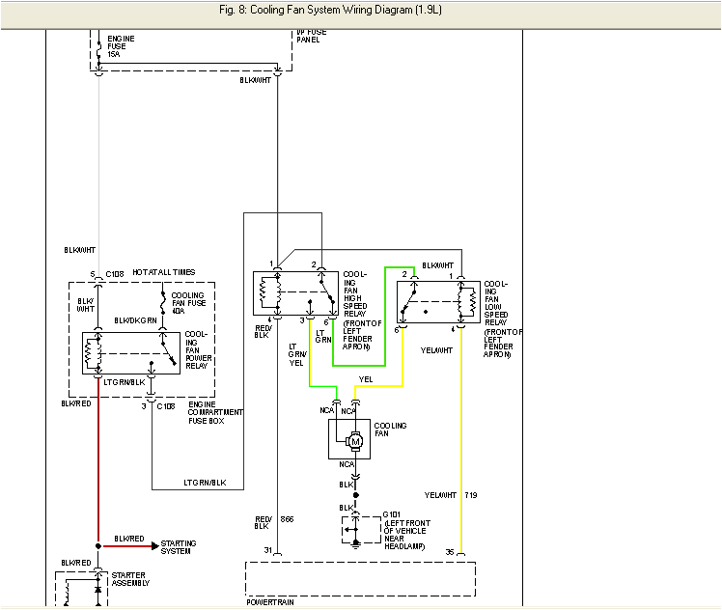The image size is (722, 610).
Task: Click powertrain pin 35 terminal
Action: tap(460, 553)
